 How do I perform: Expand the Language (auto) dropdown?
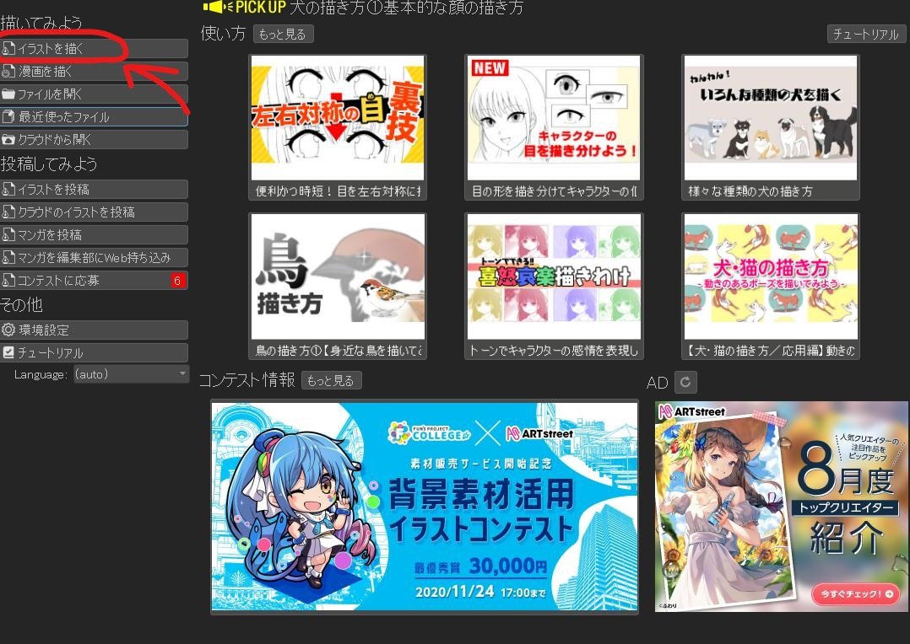[x=131, y=374]
